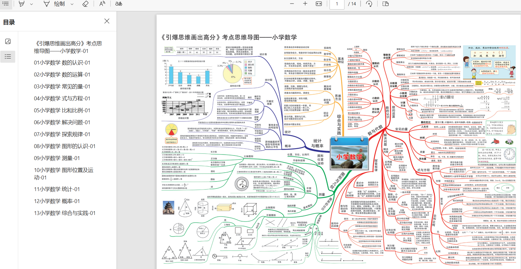The width and height of the screenshot is (521, 269).
Task: Select the eraser tool
Action: click(x=85, y=4)
